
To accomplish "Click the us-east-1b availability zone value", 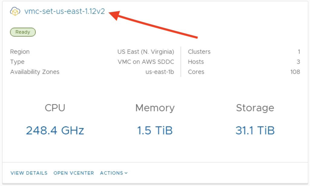I will coord(160,72).
